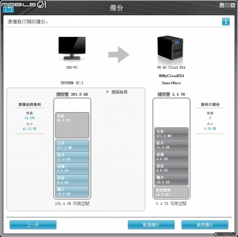Click the WD SmartWare logo icon in title bar
238x237 pixels.
pos(8,9)
